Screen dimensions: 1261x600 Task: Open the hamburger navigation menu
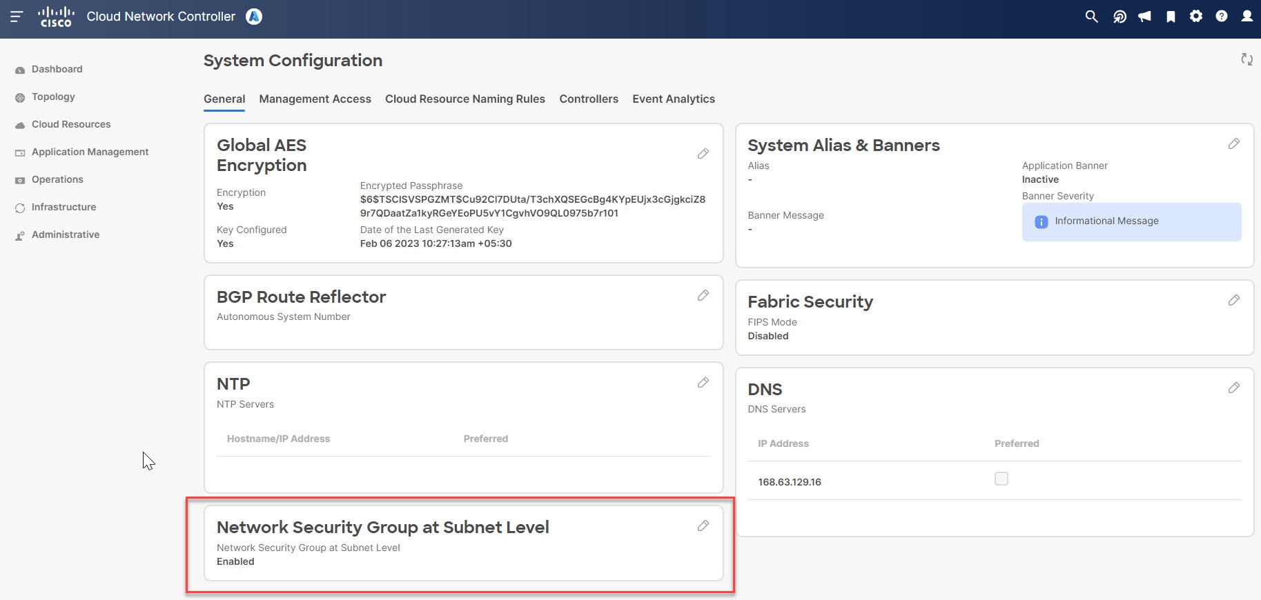point(17,16)
